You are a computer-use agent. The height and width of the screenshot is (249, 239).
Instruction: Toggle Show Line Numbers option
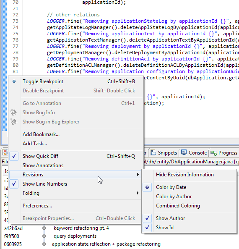click(75, 184)
